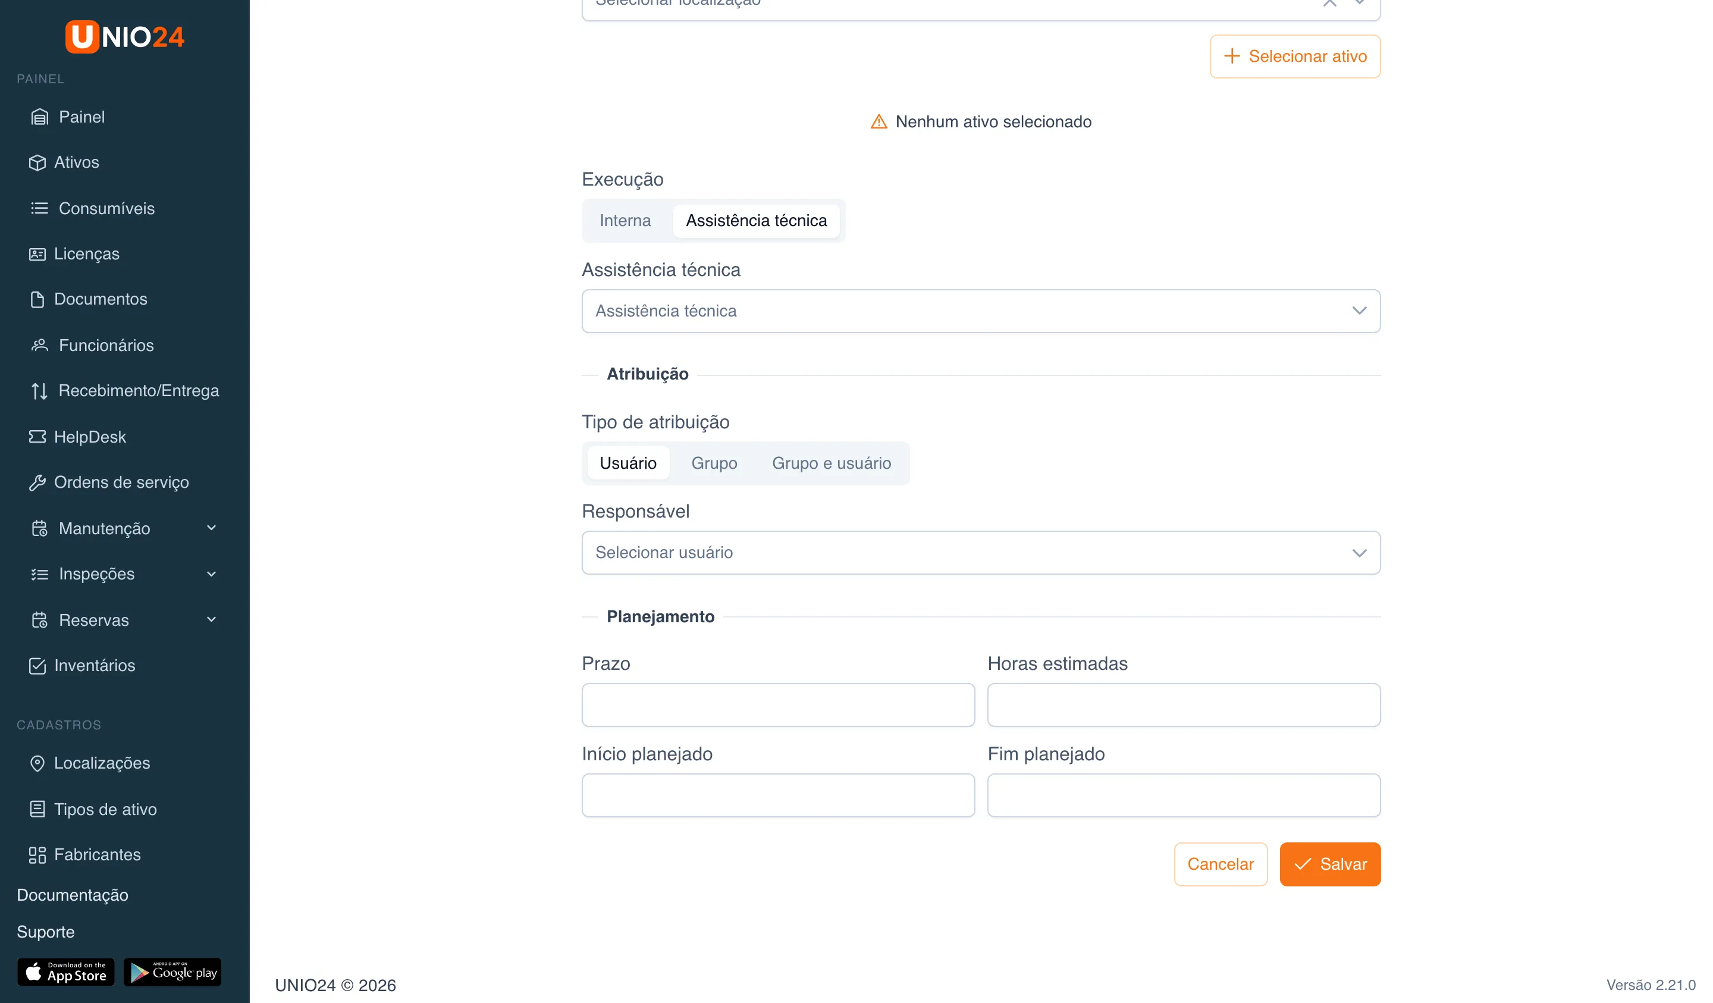Select the Recebimento/Entrega arrows icon

click(x=39, y=391)
